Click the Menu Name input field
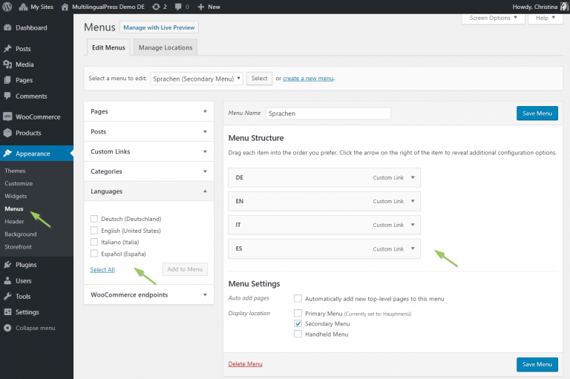The image size is (570, 379). coord(328,113)
